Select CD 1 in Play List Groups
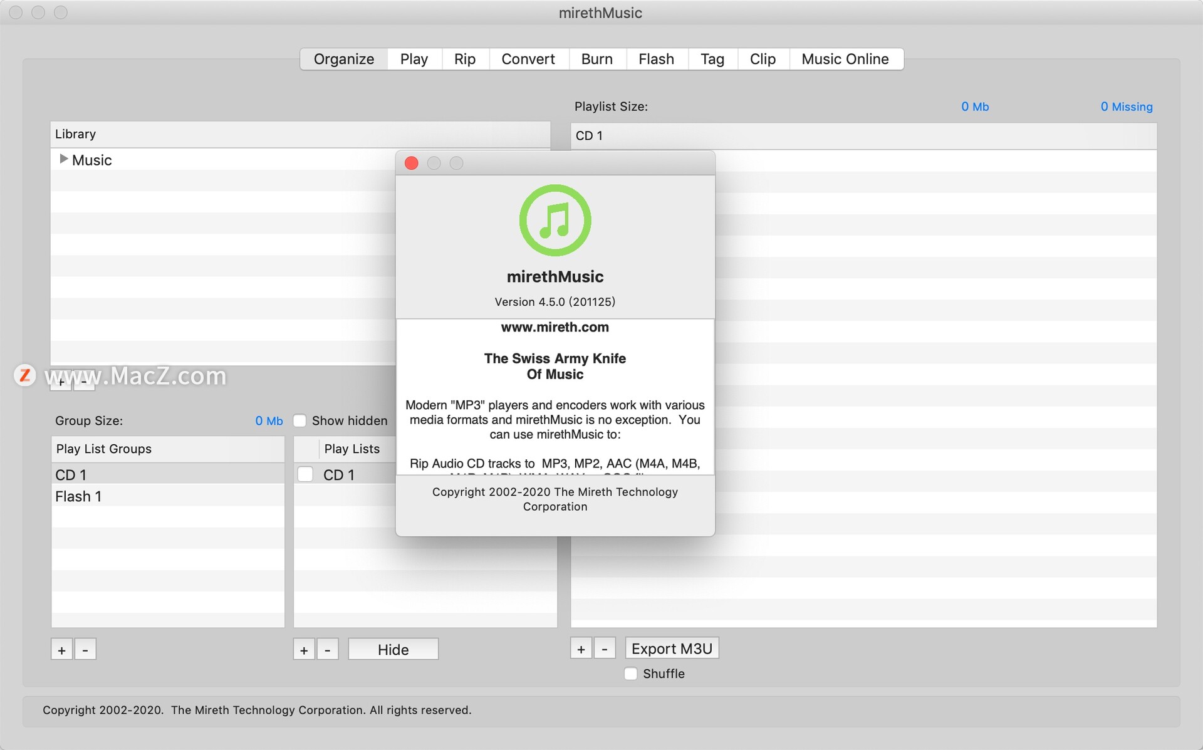This screenshot has width=1203, height=750. click(x=168, y=474)
